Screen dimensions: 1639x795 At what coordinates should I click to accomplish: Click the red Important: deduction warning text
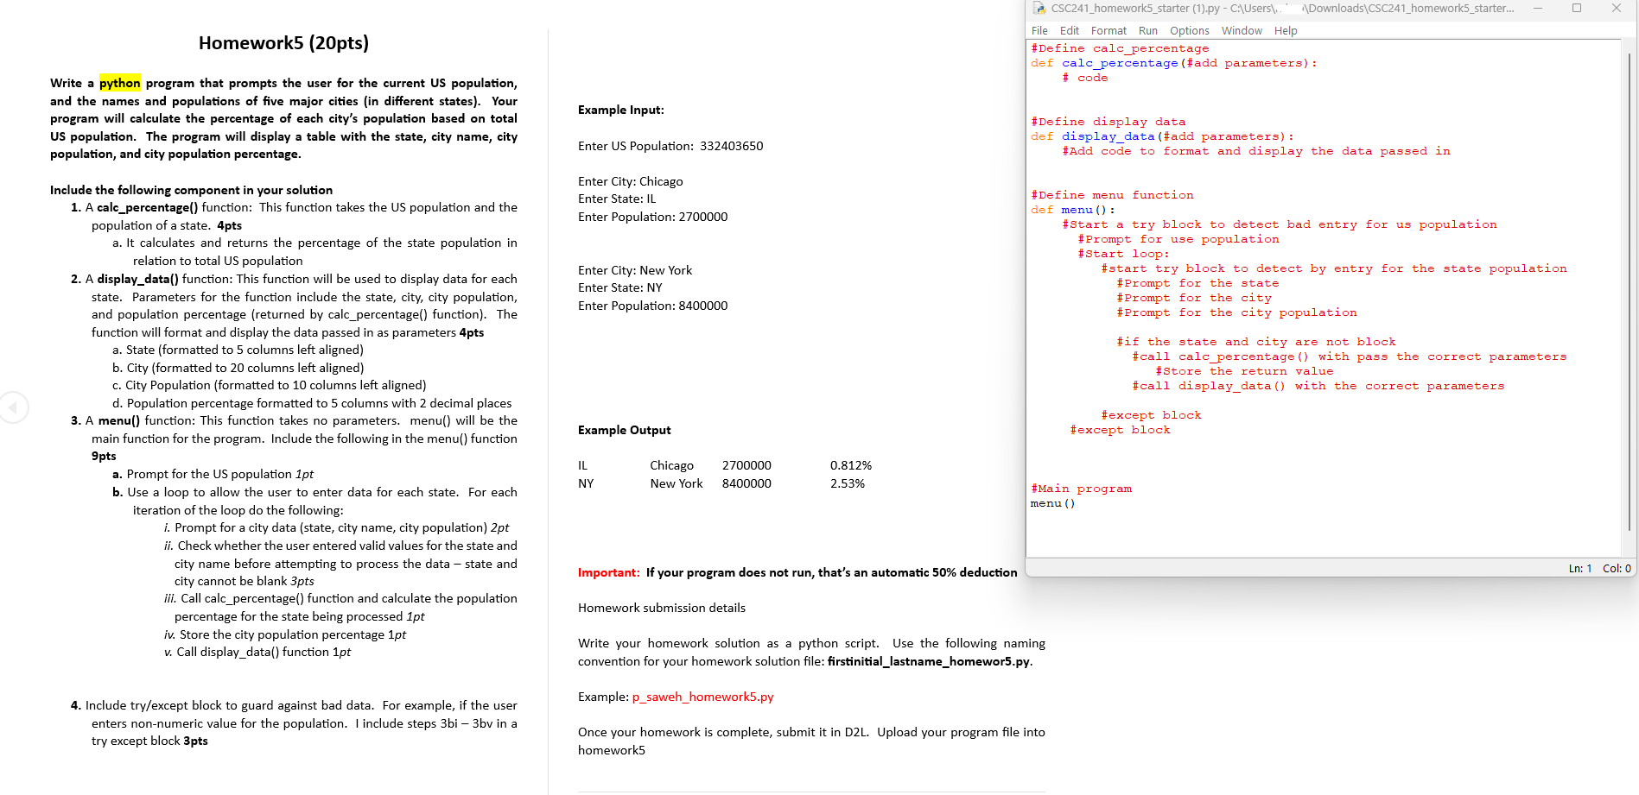pos(608,572)
